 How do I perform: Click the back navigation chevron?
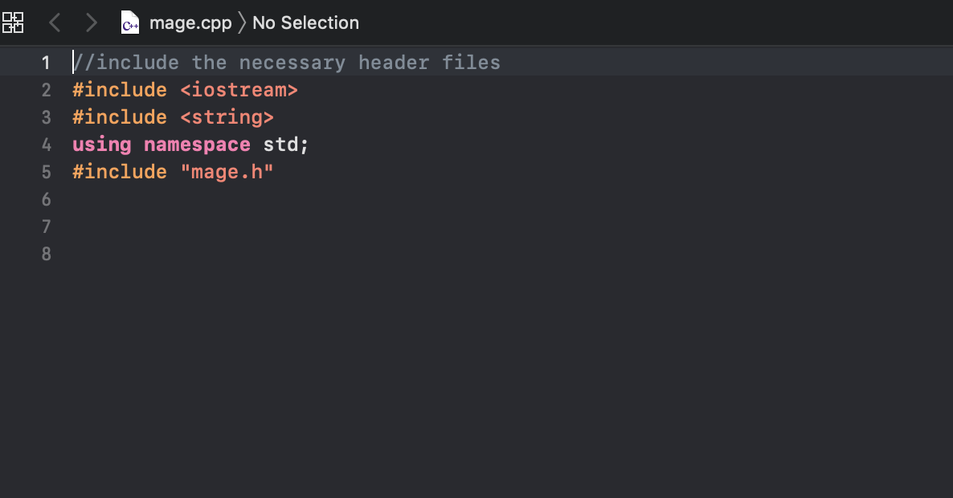54,22
